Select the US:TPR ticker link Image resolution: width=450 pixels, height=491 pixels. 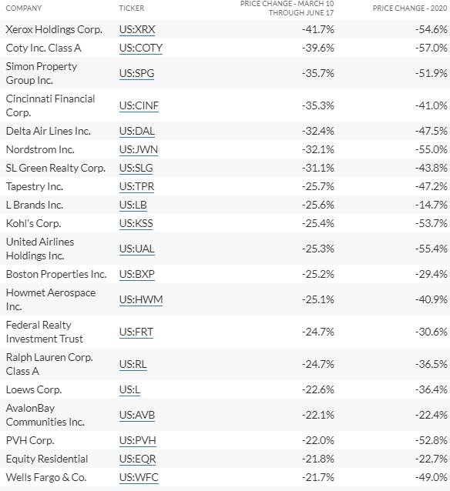coord(136,186)
